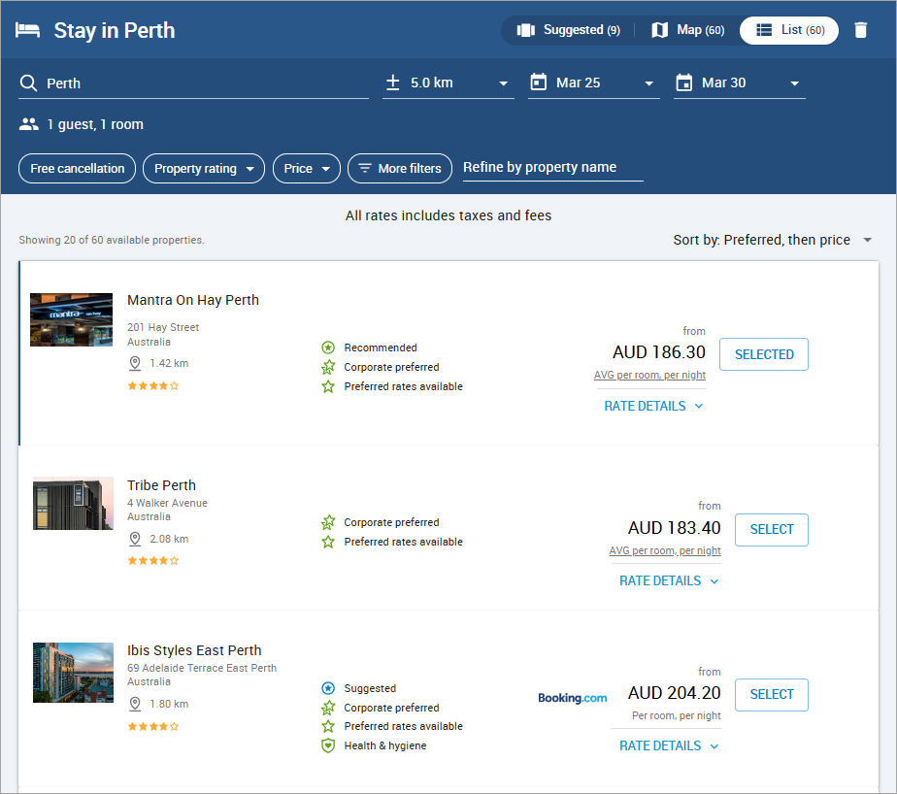Click the Health & hygiene shield icon

[x=328, y=745]
